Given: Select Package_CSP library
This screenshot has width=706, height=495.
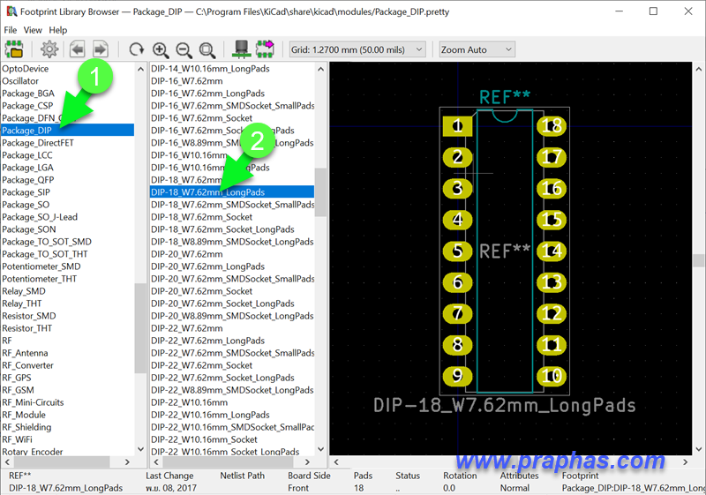Looking at the screenshot, I should [27, 106].
